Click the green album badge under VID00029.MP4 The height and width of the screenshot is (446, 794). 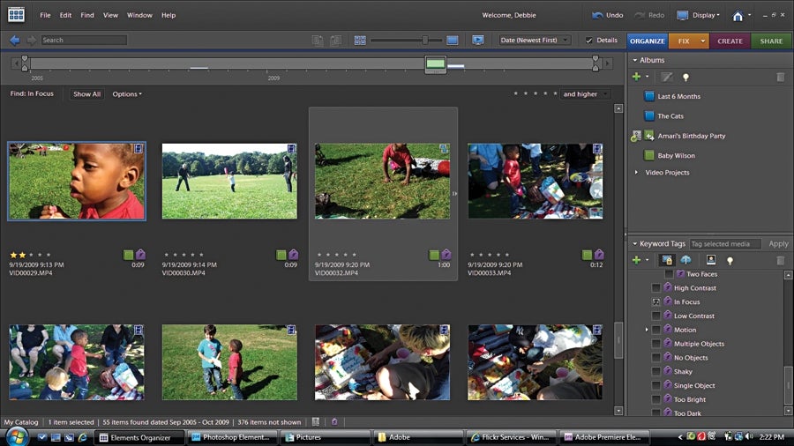(x=128, y=255)
